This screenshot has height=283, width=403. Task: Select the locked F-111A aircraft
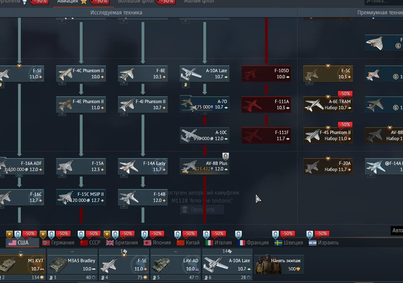point(266,104)
